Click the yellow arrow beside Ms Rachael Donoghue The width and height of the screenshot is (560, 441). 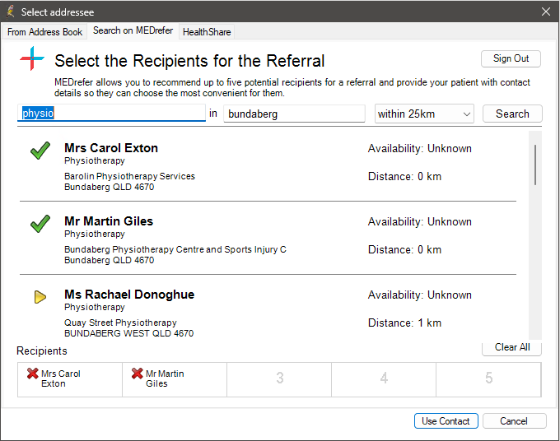click(40, 297)
